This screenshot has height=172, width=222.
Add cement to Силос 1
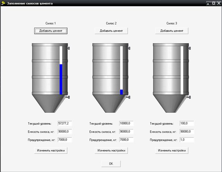point(51,31)
